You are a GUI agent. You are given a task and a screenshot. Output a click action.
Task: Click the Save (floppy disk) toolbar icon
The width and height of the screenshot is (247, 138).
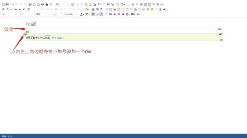(30, 4)
